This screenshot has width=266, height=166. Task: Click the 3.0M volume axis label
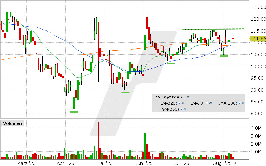click(x=256, y=136)
